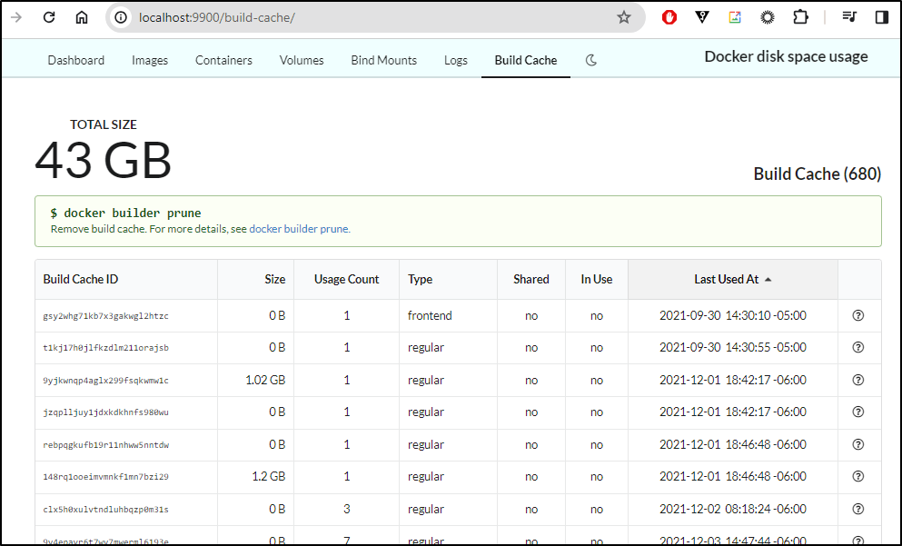Toggle dark mode with the moon icon
The image size is (902, 546).
[x=590, y=60]
